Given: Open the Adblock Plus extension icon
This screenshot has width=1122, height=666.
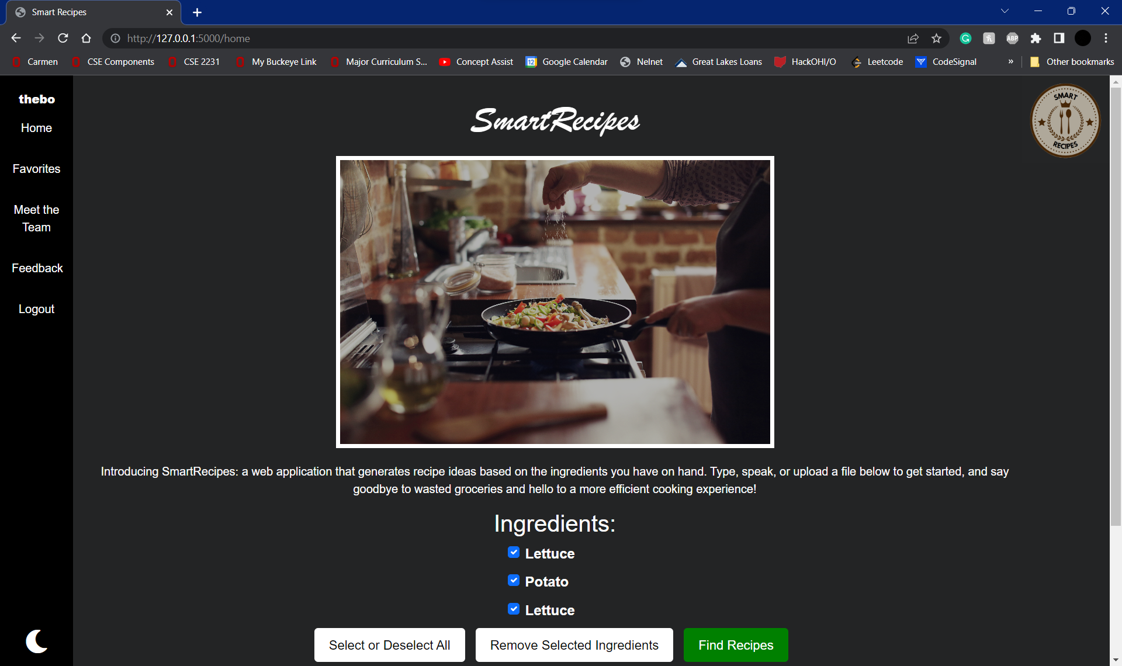Looking at the screenshot, I should (1012, 38).
